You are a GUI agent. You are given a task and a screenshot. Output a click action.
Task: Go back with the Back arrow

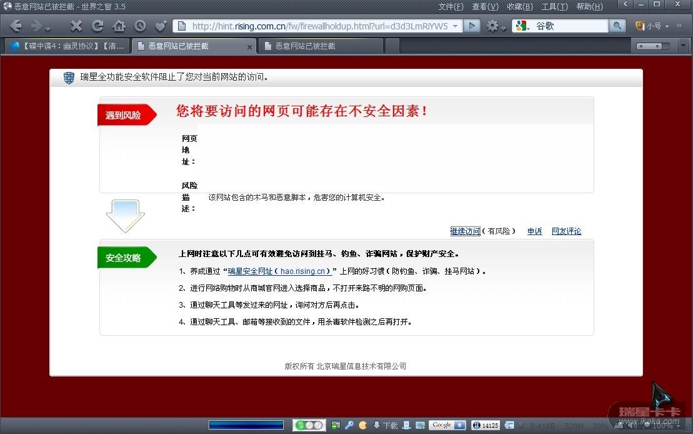tap(16, 26)
